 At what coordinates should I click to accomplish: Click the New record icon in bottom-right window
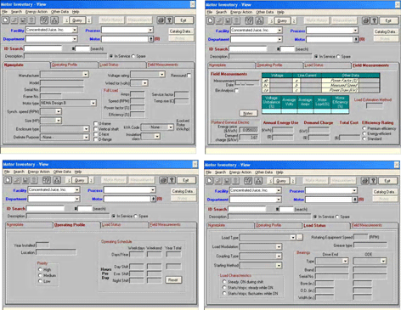(210, 181)
